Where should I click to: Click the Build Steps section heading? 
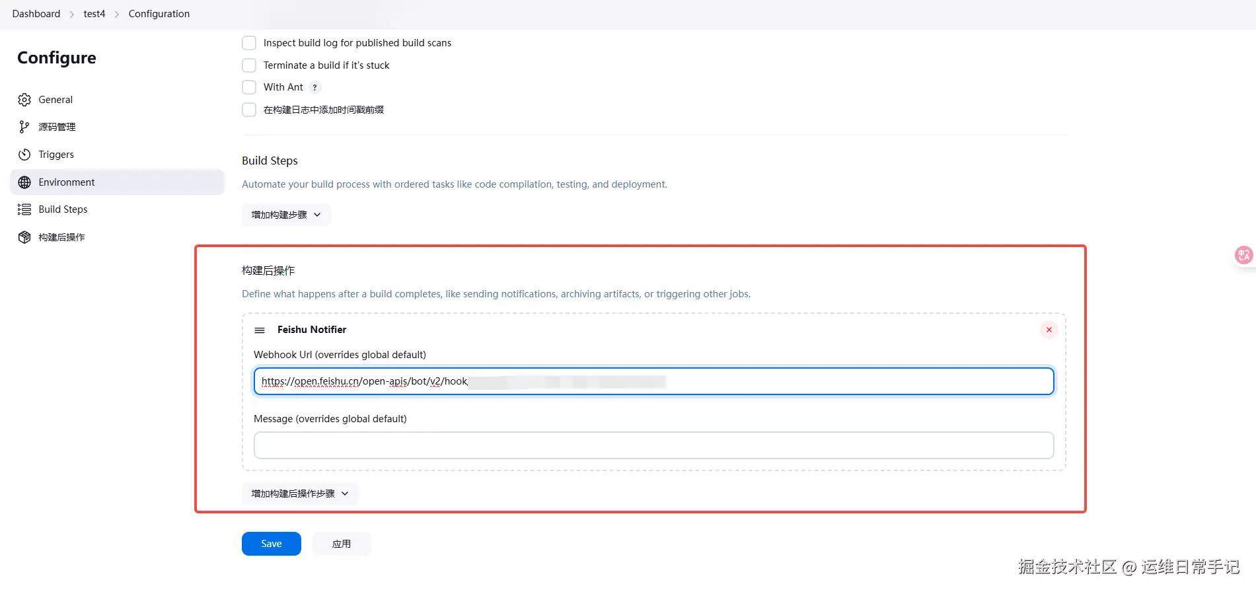click(270, 161)
